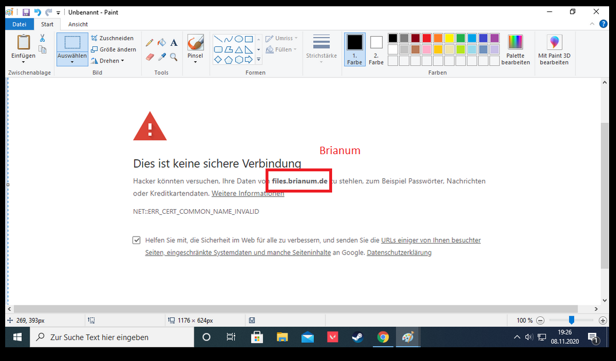Expand the Drehen rotate menu
616x361 pixels.
[x=123, y=61]
